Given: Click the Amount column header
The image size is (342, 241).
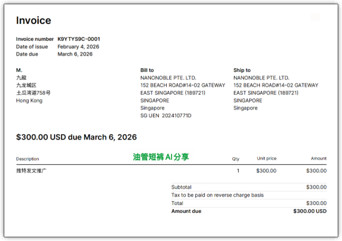Looking at the screenshot, I should [x=319, y=158].
